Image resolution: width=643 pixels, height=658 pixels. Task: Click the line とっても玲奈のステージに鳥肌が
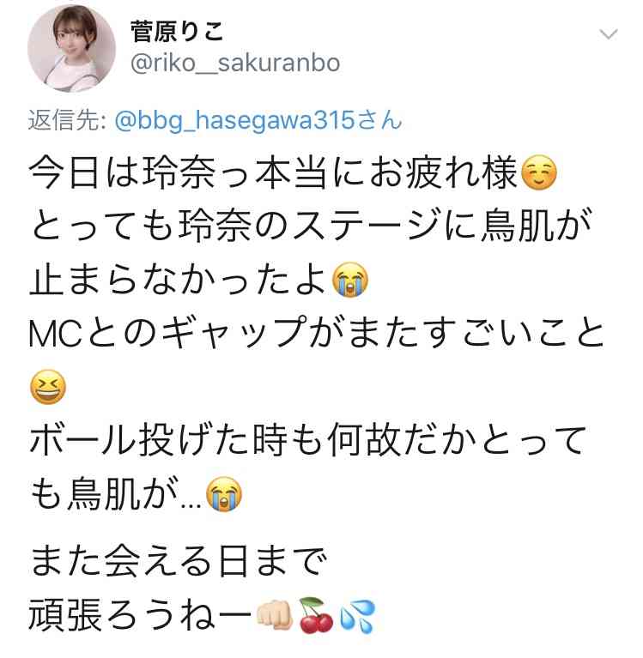(x=311, y=226)
